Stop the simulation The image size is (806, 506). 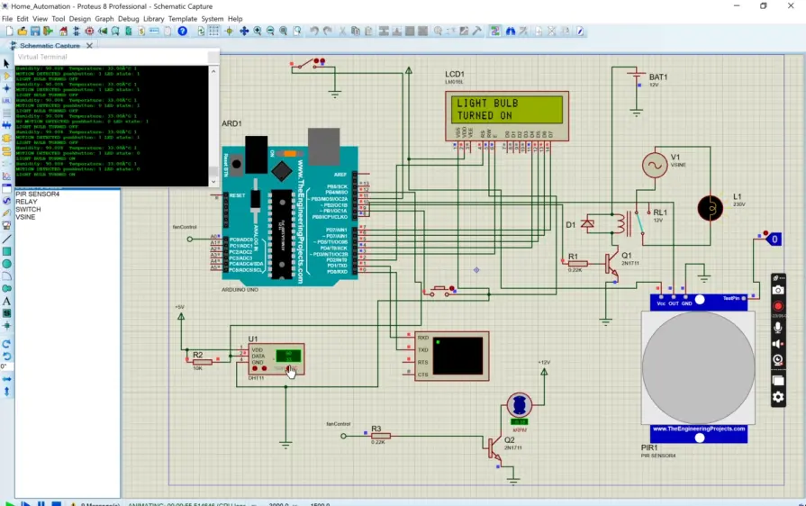(57, 504)
